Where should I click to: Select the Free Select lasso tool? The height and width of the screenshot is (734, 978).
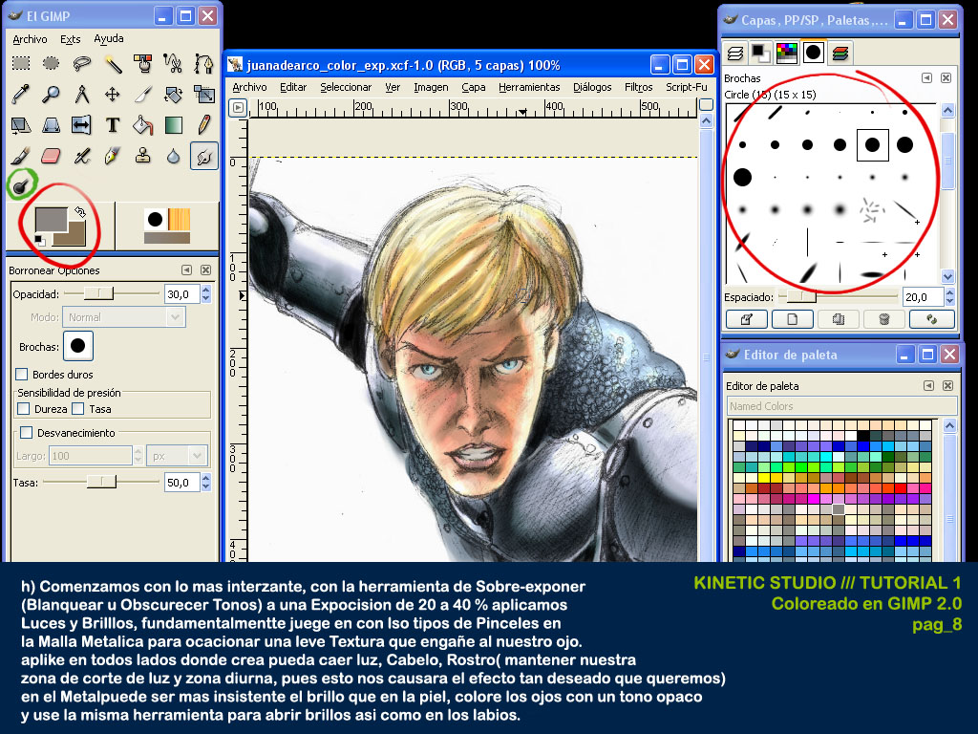pyautogui.click(x=82, y=63)
